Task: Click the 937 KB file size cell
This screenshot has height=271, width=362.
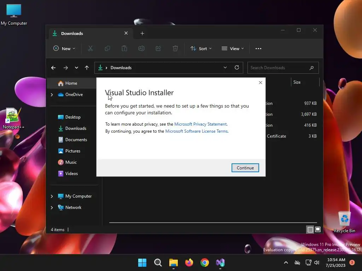Action: (310, 103)
